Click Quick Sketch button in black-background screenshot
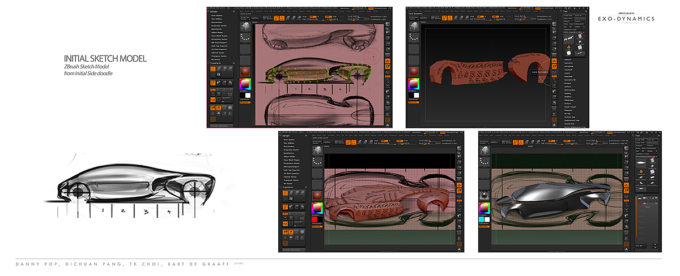The image size is (680, 276). tap(436, 18)
